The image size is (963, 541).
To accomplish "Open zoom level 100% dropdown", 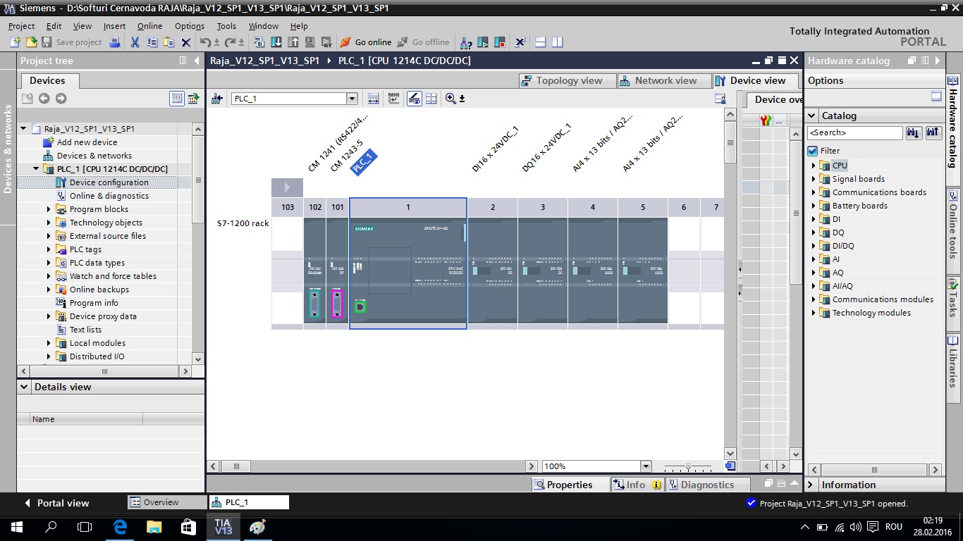I will point(645,466).
